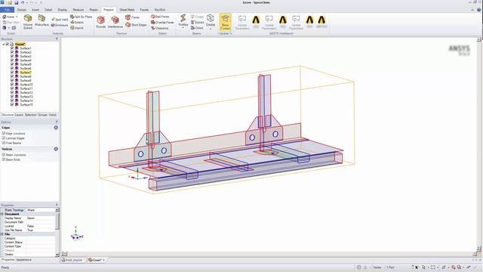Choose the Enclosure tool
The height and width of the screenshot is (272, 483).
pos(60,25)
